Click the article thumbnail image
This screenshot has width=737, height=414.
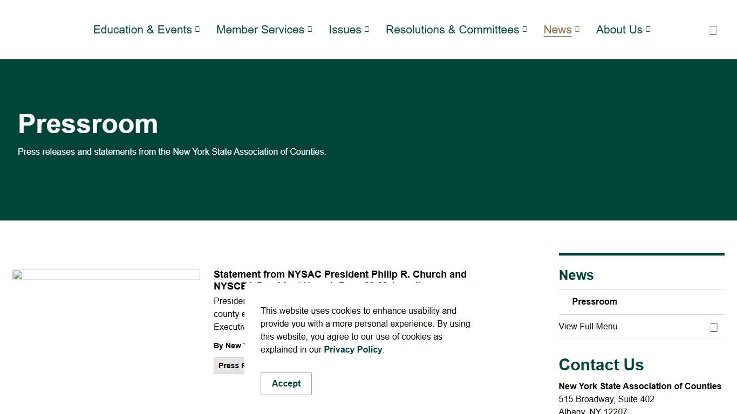106,275
